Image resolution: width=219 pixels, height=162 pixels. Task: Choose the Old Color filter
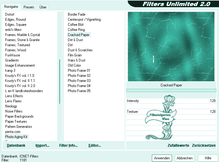pos(74,65)
